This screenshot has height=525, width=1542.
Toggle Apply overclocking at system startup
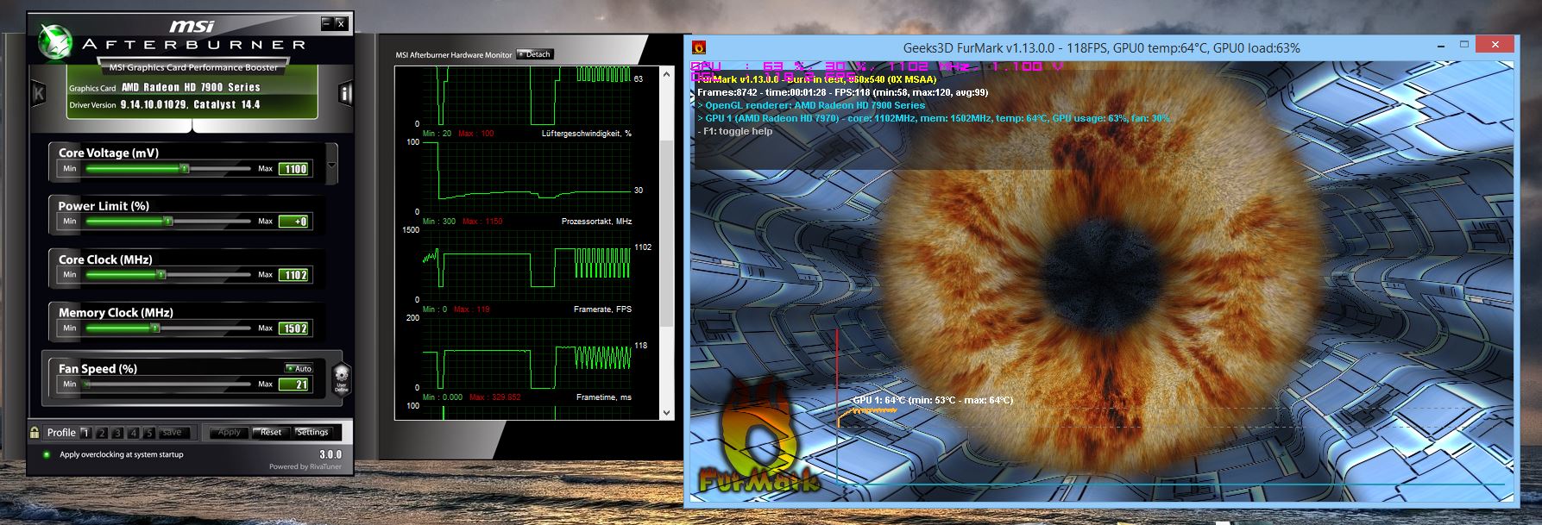[46, 454]
